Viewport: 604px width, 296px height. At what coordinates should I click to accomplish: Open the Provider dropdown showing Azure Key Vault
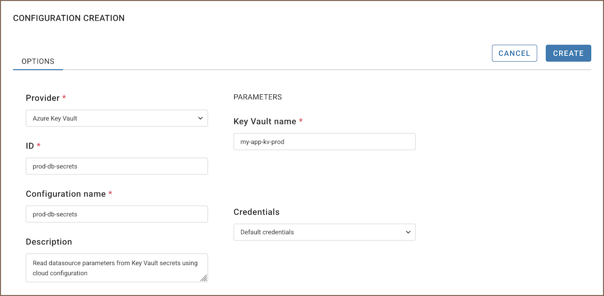tap(117, 118)
